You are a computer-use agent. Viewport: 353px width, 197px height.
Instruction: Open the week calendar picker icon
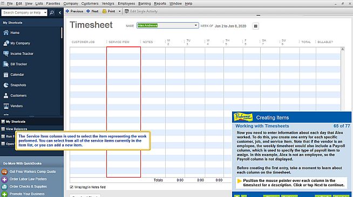[x=255, y=26]
